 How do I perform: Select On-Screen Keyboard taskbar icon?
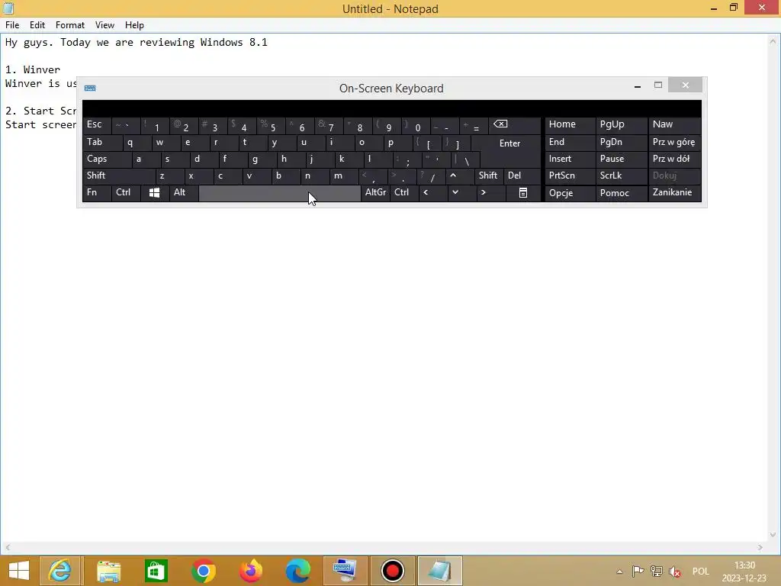click(x=346, y=571)
